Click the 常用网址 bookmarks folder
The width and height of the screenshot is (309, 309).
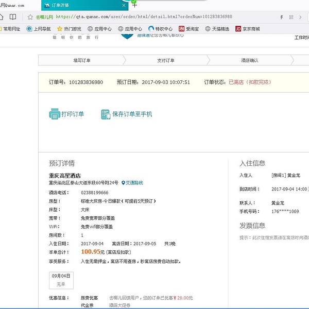point(10,29)
